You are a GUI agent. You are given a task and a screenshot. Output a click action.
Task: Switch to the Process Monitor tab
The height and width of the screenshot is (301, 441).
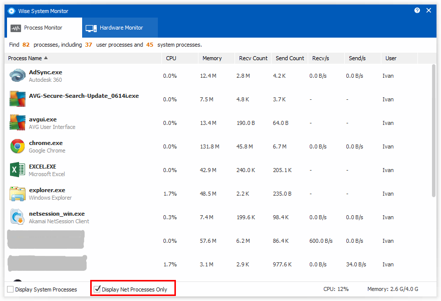(45, 28)
